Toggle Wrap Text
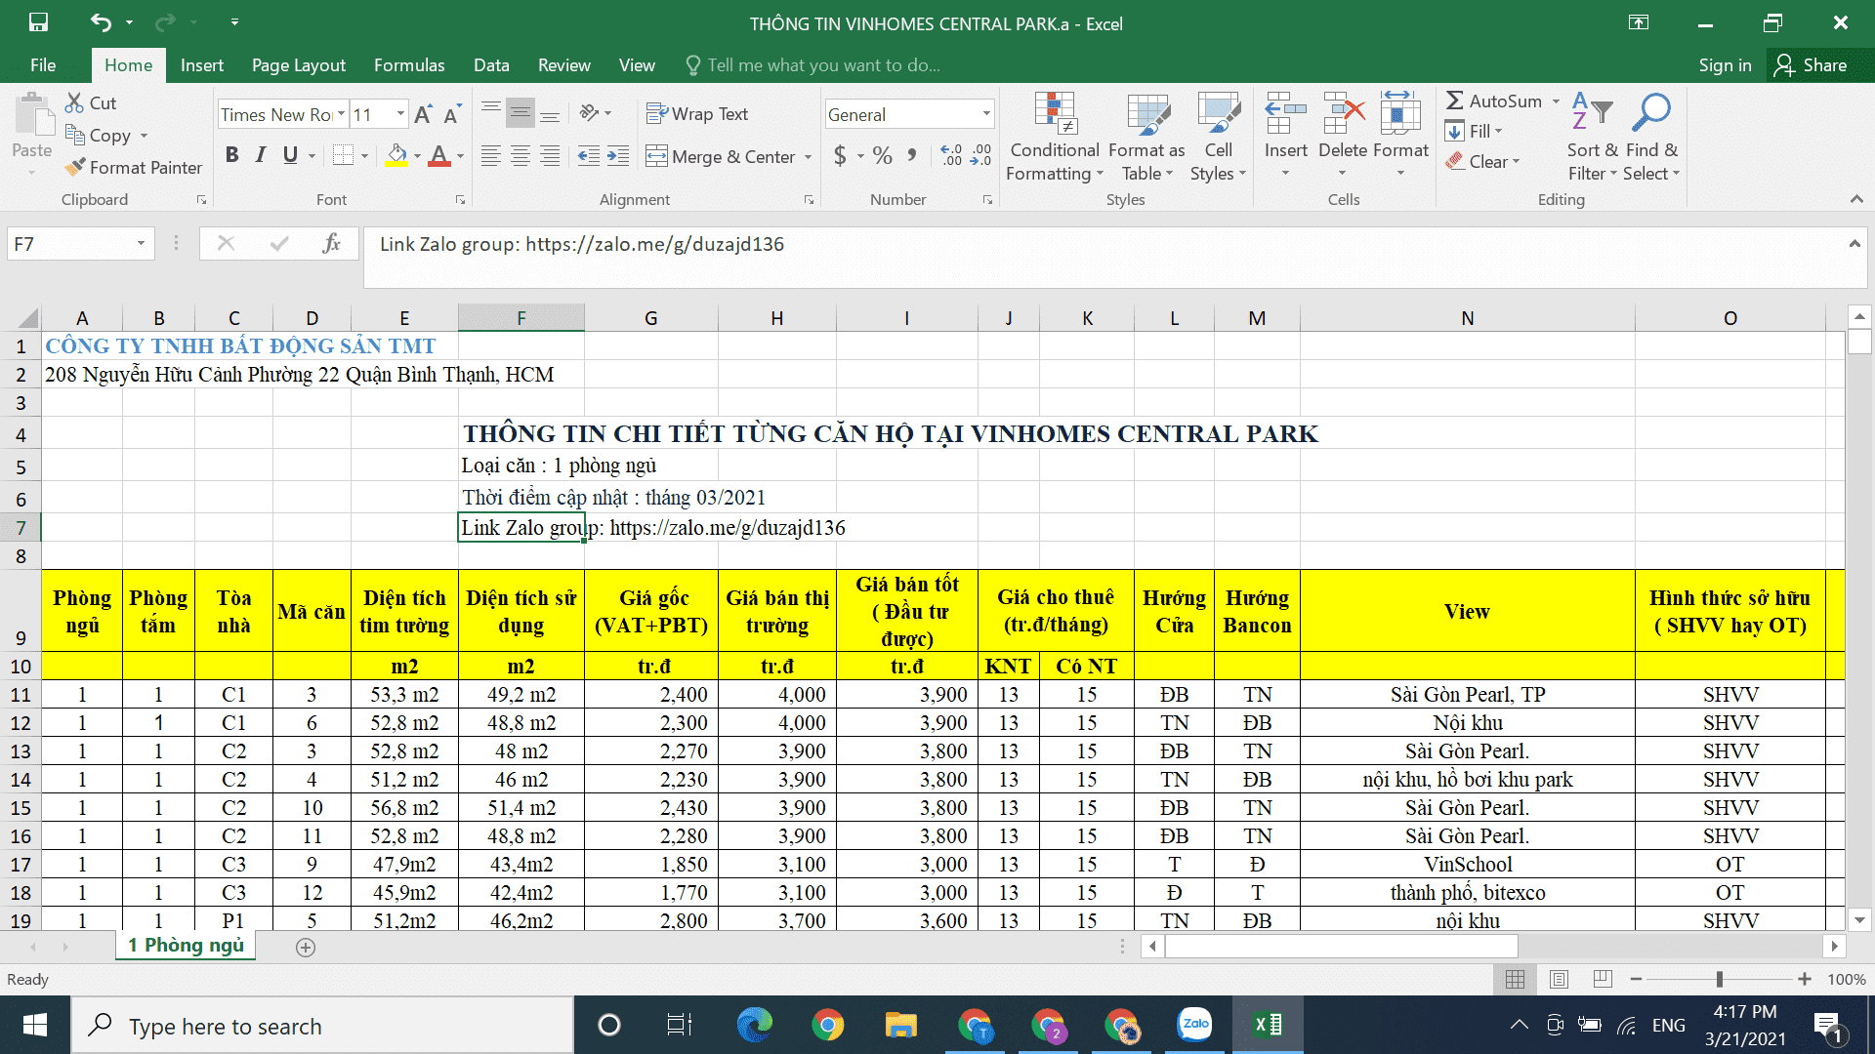This screenshot has height=1054, width=1875. coord(697,114)
